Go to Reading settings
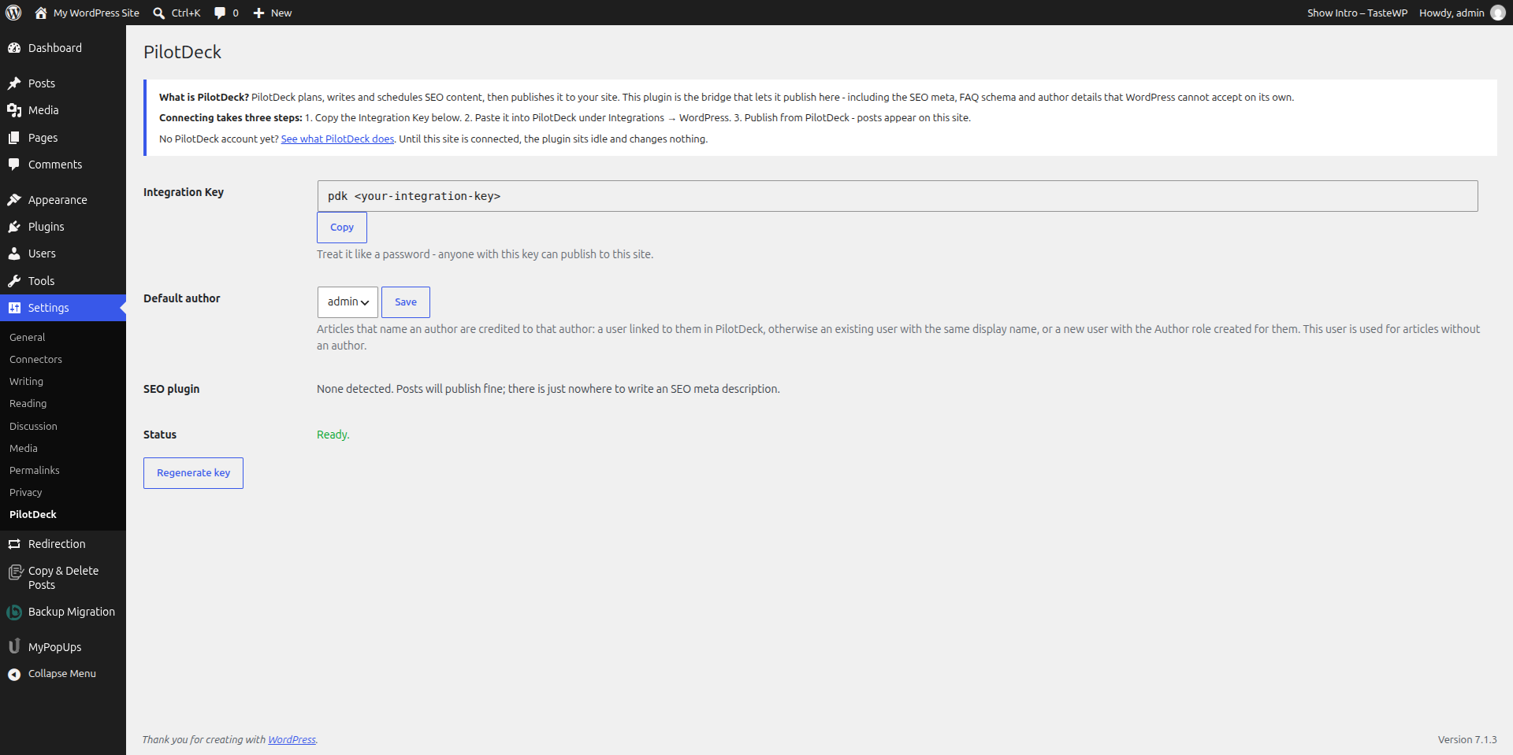 28,403
